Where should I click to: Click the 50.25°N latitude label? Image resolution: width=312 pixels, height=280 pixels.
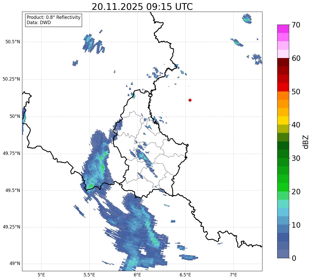coord(11,79)
